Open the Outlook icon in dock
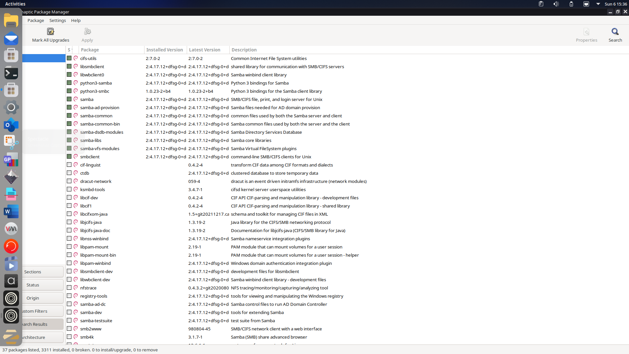This screenshot has width=629, height=354. tap(11, 125)
